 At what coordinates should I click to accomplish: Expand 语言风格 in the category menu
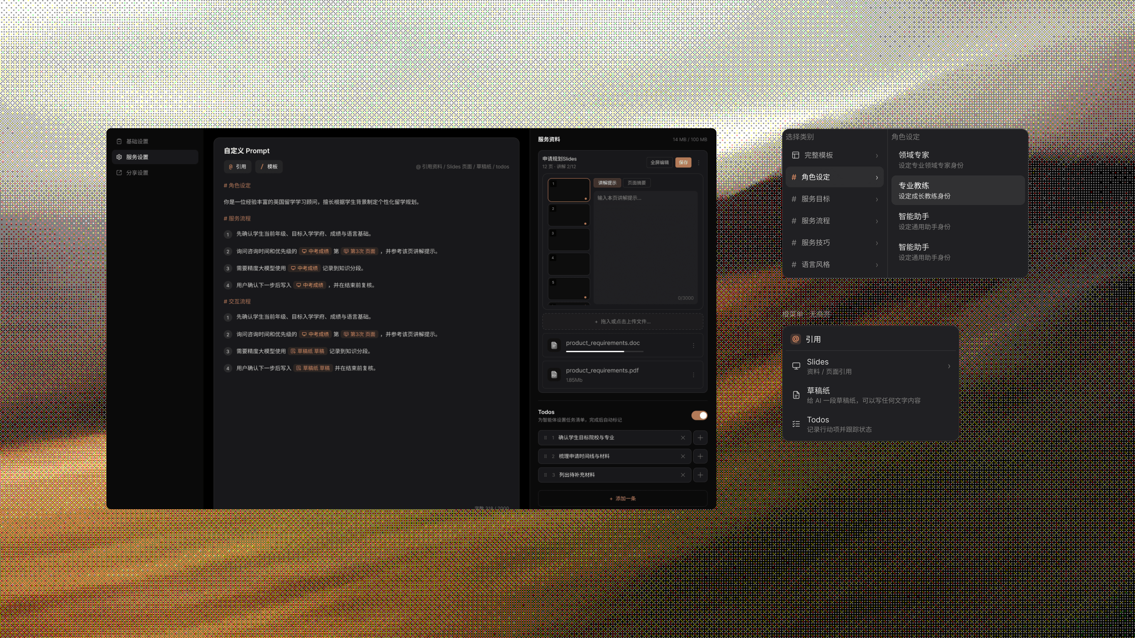coord(834,265)
